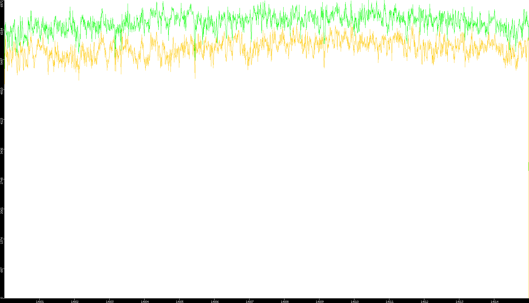Select the 4123 y-axis value

point(2,121)
